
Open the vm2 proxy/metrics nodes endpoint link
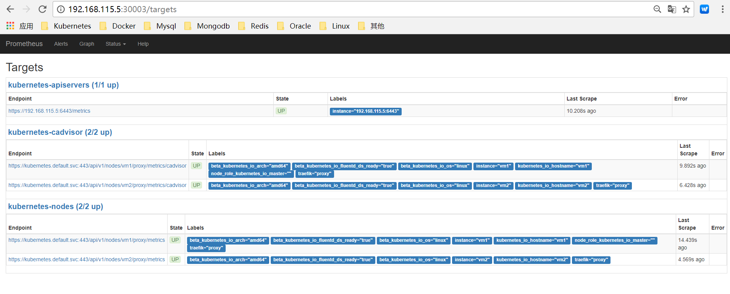[x=87, y=259]
